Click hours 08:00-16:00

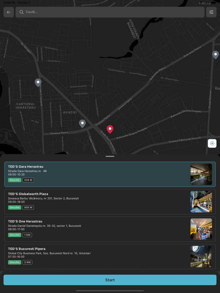click(x=16, y=202)
